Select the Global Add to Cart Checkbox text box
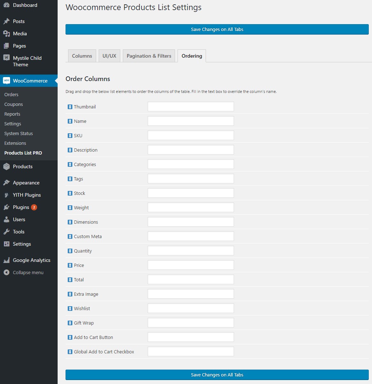The image size is (372, 384). [191, 352]
